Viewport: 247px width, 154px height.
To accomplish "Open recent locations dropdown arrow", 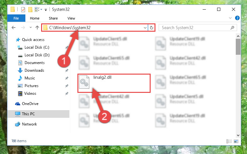I will point(31,28).
